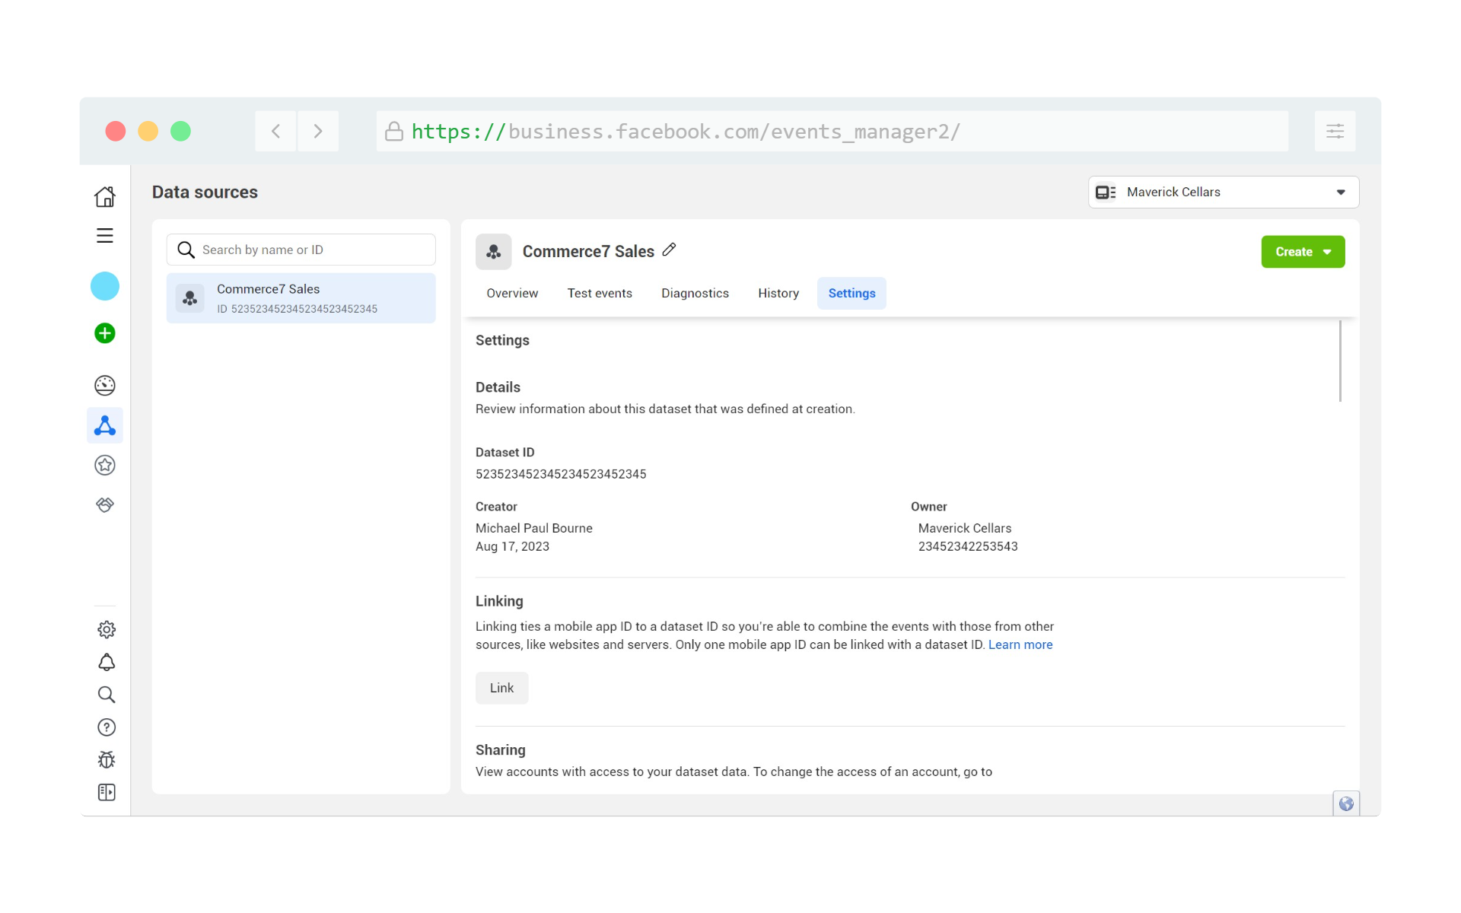This screenshot has height=913, width=1461.
Task: Open the bell notifications icon
Action: tap(107, 662)
